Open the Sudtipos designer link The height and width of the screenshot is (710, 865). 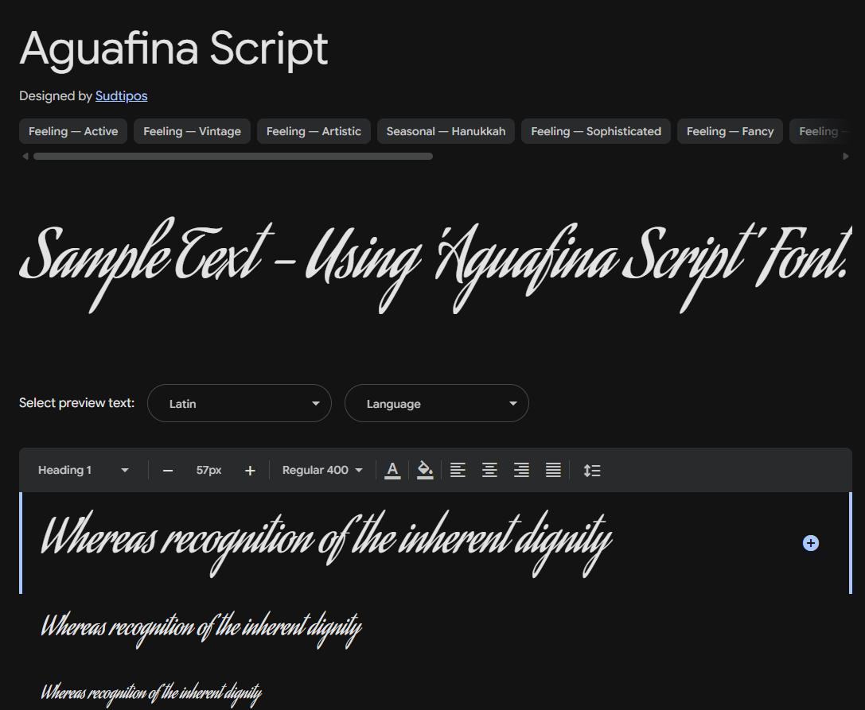(122, 96)
